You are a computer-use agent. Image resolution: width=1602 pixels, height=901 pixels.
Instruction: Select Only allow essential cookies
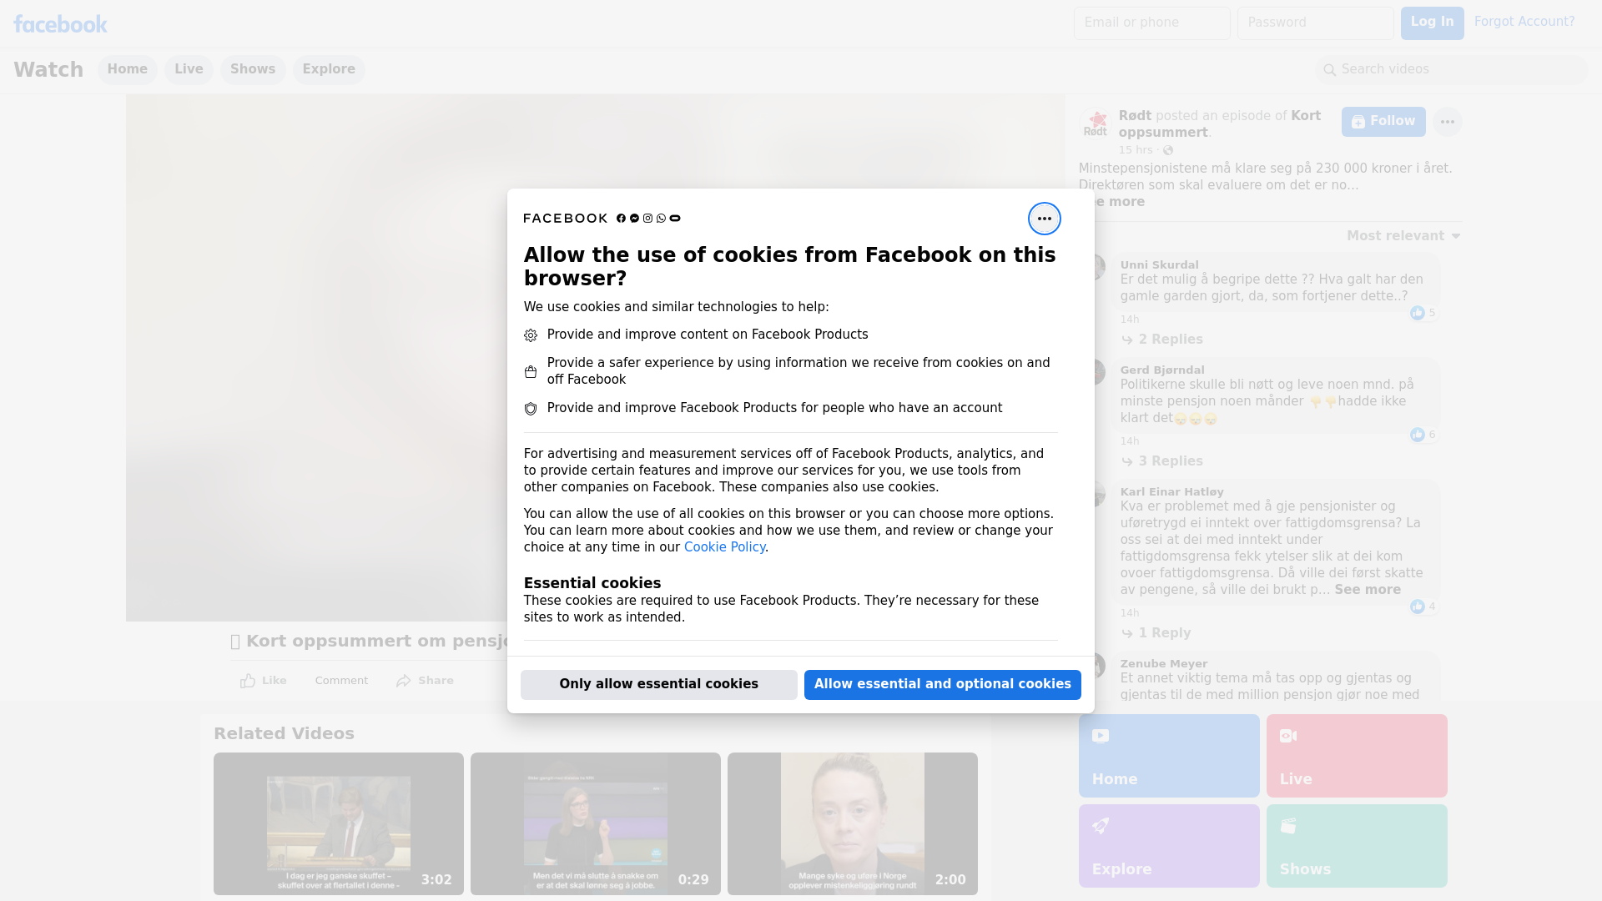658,684
